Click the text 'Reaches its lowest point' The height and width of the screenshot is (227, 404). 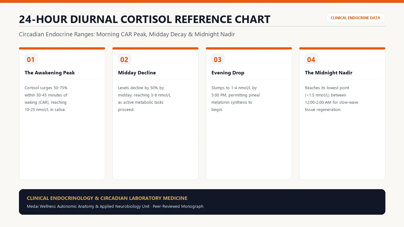pyautogui.click(x=327, y=88)
